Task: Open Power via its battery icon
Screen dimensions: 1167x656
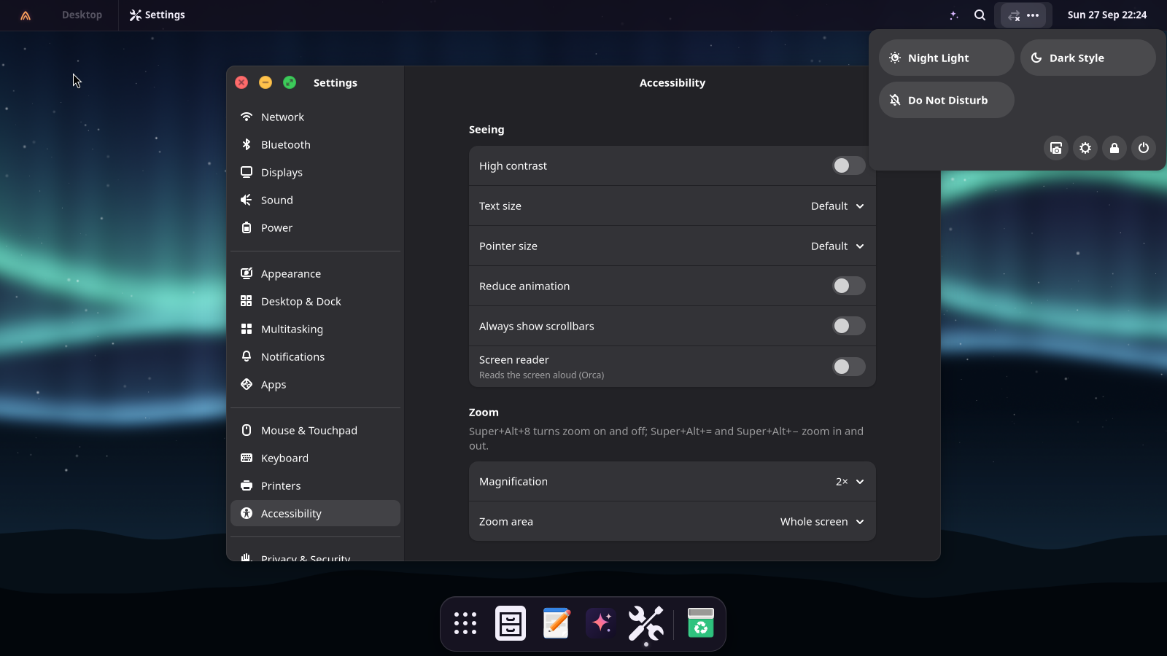Action: [247, 227]
